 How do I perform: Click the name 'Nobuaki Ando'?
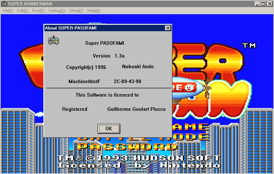(138, 67)
